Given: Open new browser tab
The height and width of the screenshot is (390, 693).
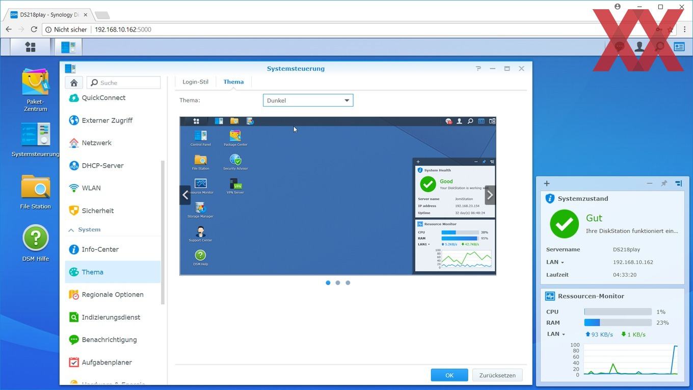Looking at the screenshot, I should pos(102,15).
